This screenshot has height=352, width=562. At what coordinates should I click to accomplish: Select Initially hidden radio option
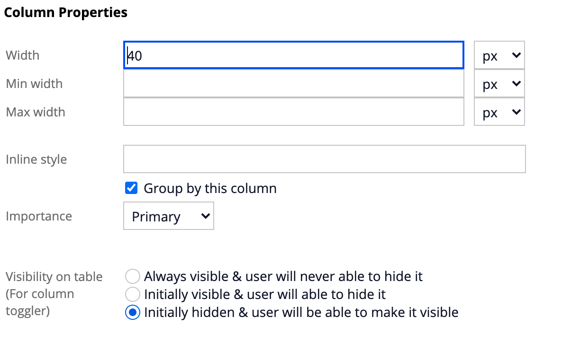[133, 313]
